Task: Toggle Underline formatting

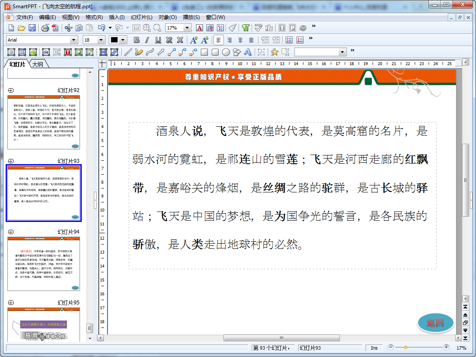Action: [x=158, y=40]
